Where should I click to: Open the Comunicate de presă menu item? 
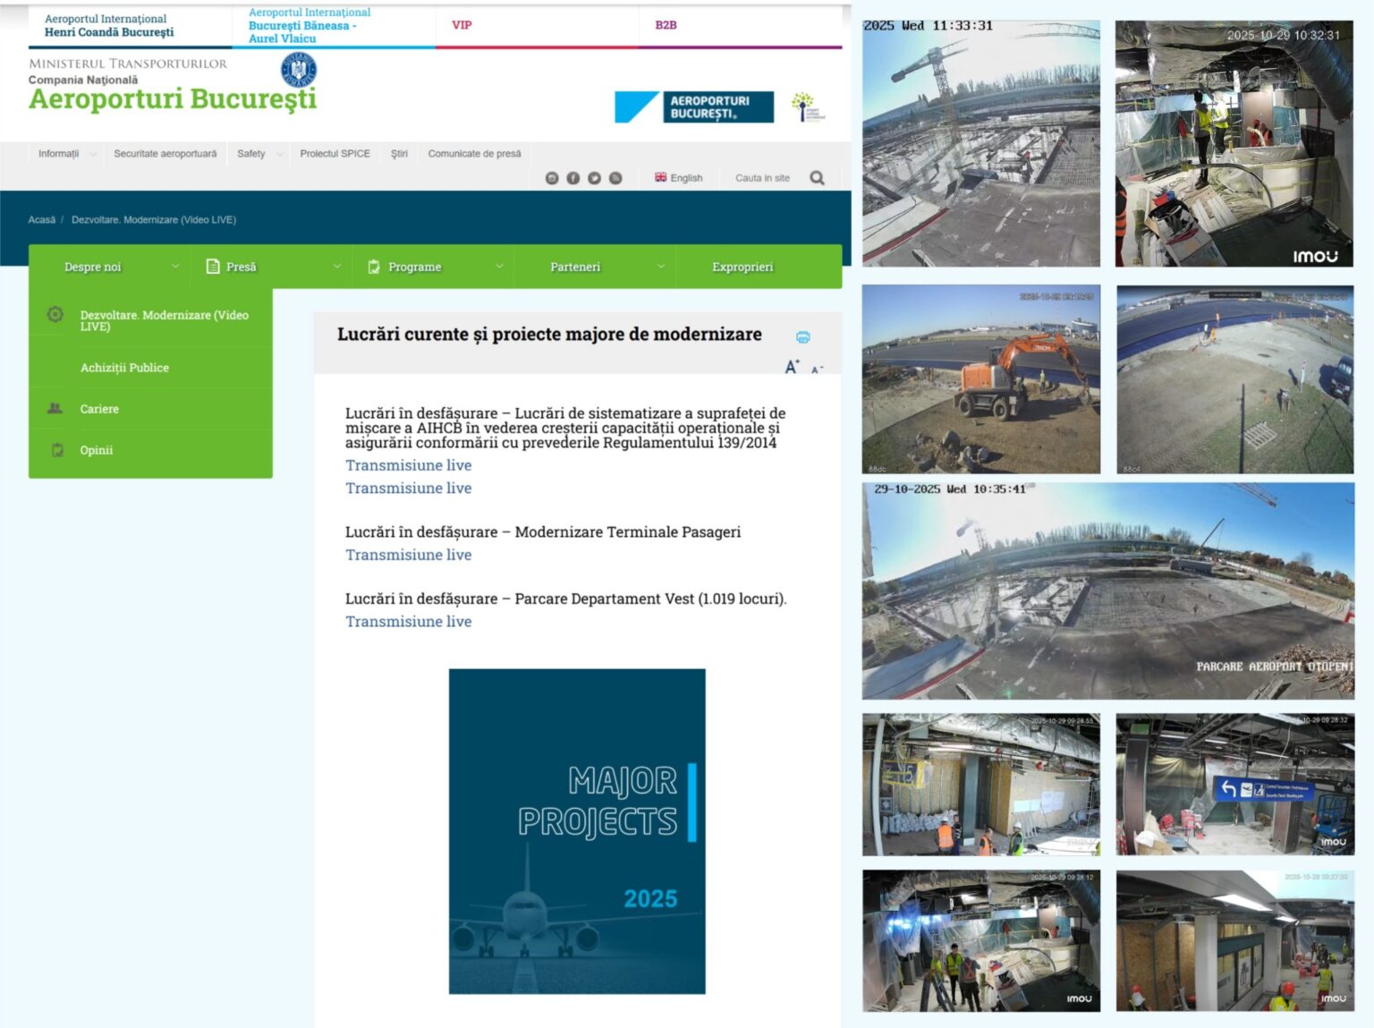coord(474,153)
